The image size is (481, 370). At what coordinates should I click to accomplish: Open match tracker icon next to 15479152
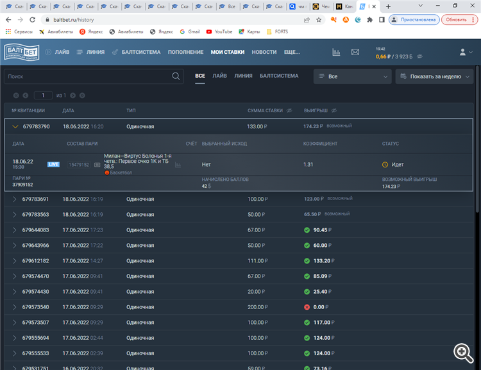pos(97,165)
